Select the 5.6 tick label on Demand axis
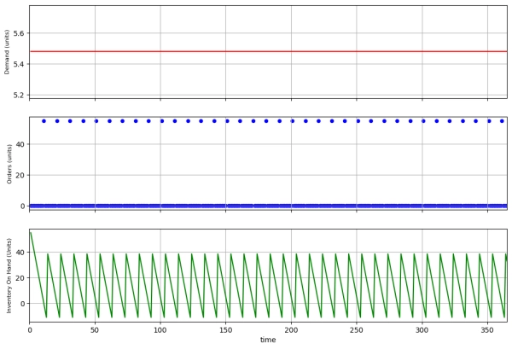Image resolution: width=512 pixels, height=349 pixels. point(18,33)
